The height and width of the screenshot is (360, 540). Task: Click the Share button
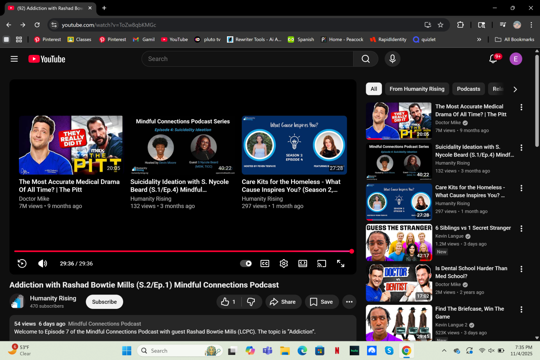pyautogui.click(x=283, y=302)
